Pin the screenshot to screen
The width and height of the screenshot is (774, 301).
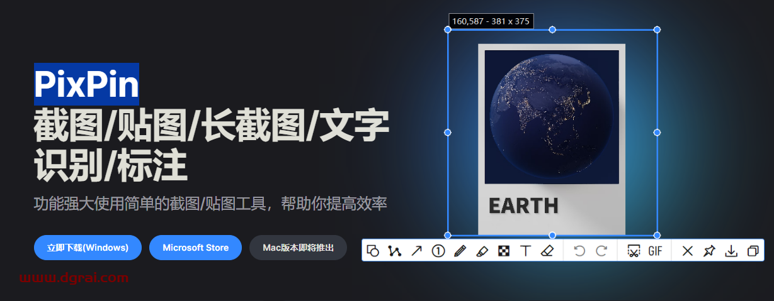(709, 251)
